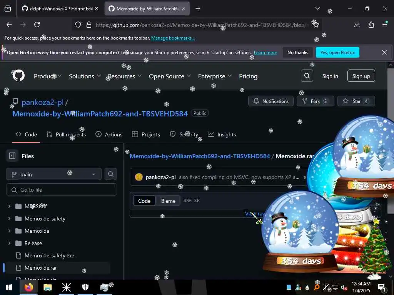Select the Code view toggle

pos(144,201)
